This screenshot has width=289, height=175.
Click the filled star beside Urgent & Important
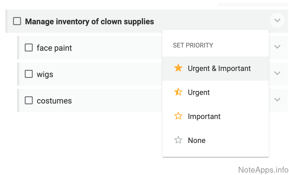pyautogui.click(x=178, y=68)
